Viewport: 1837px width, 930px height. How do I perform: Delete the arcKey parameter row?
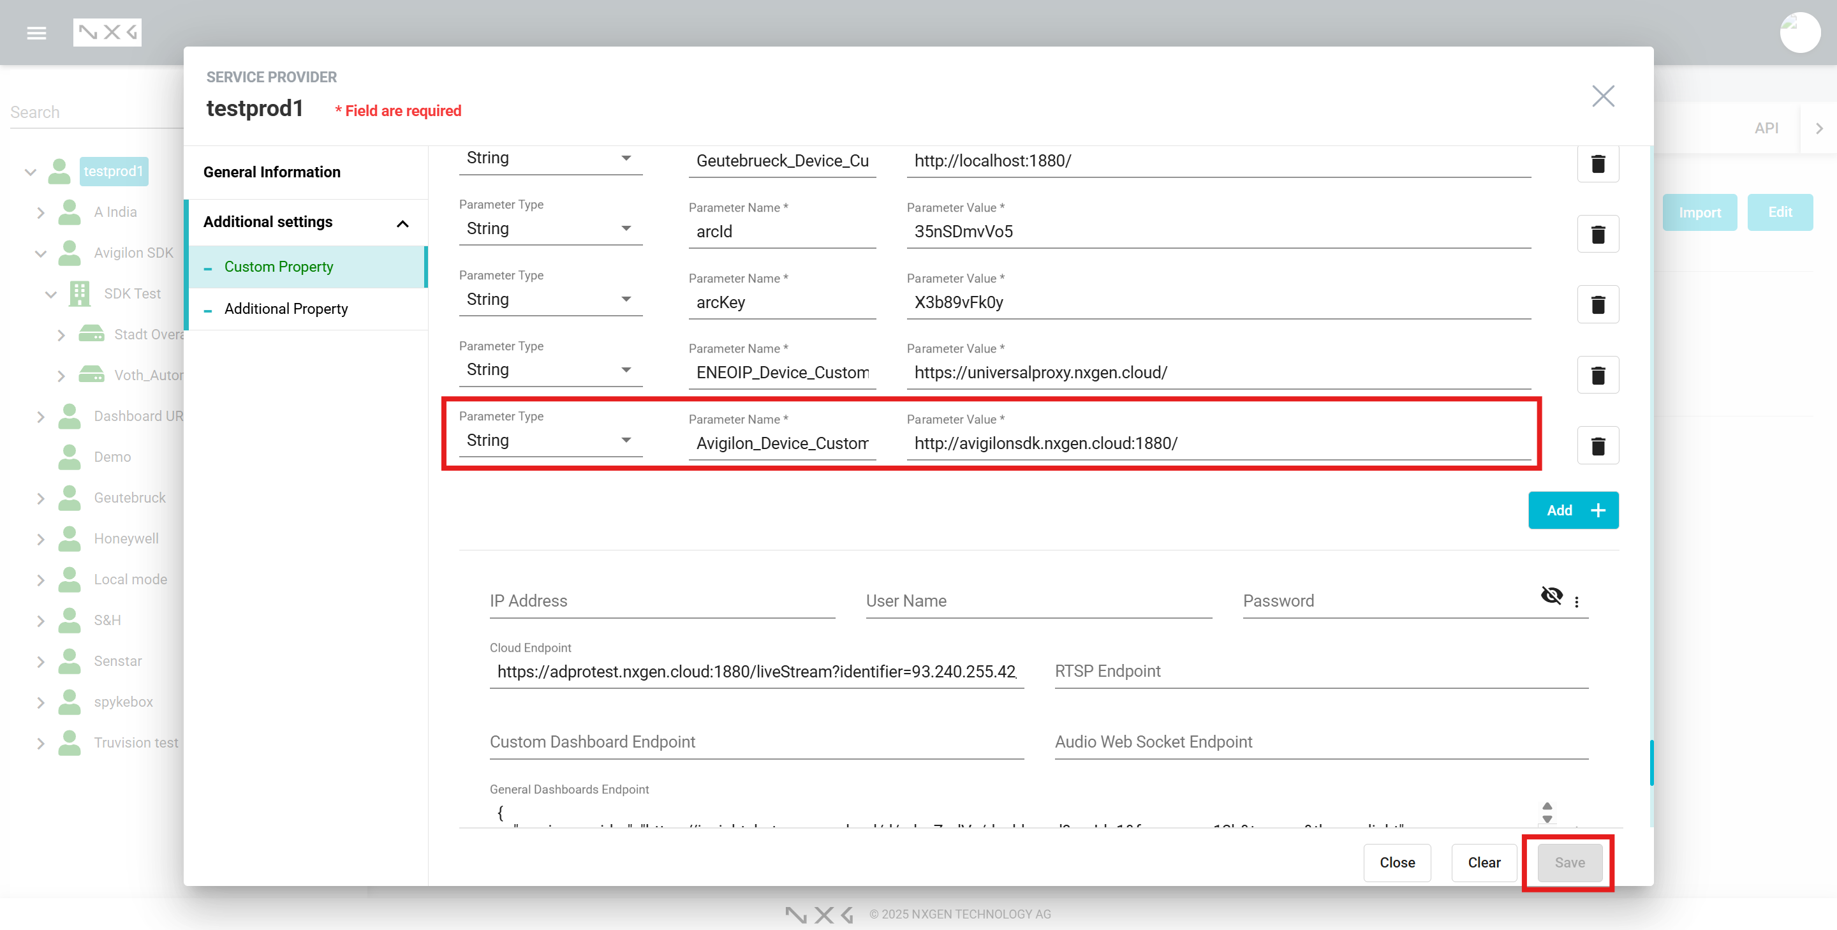(x=1597, y=304)
